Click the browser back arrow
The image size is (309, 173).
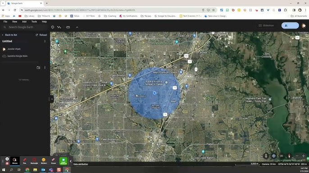coord(3,10)
